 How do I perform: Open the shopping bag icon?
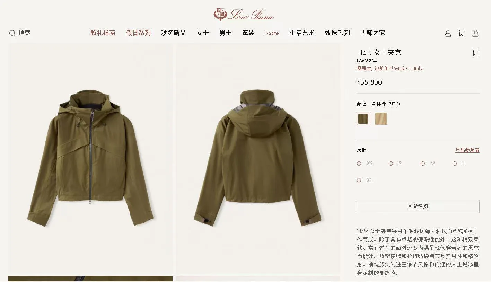pyautogui.click(x=475, y=33)
